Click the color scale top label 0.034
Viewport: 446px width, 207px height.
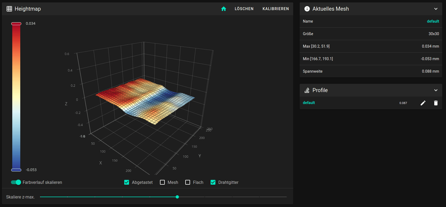click(x=31, y=23)
